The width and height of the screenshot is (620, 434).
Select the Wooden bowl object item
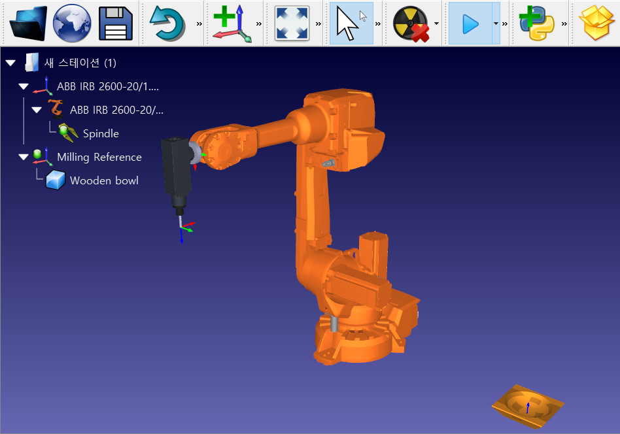click(104, 180)
